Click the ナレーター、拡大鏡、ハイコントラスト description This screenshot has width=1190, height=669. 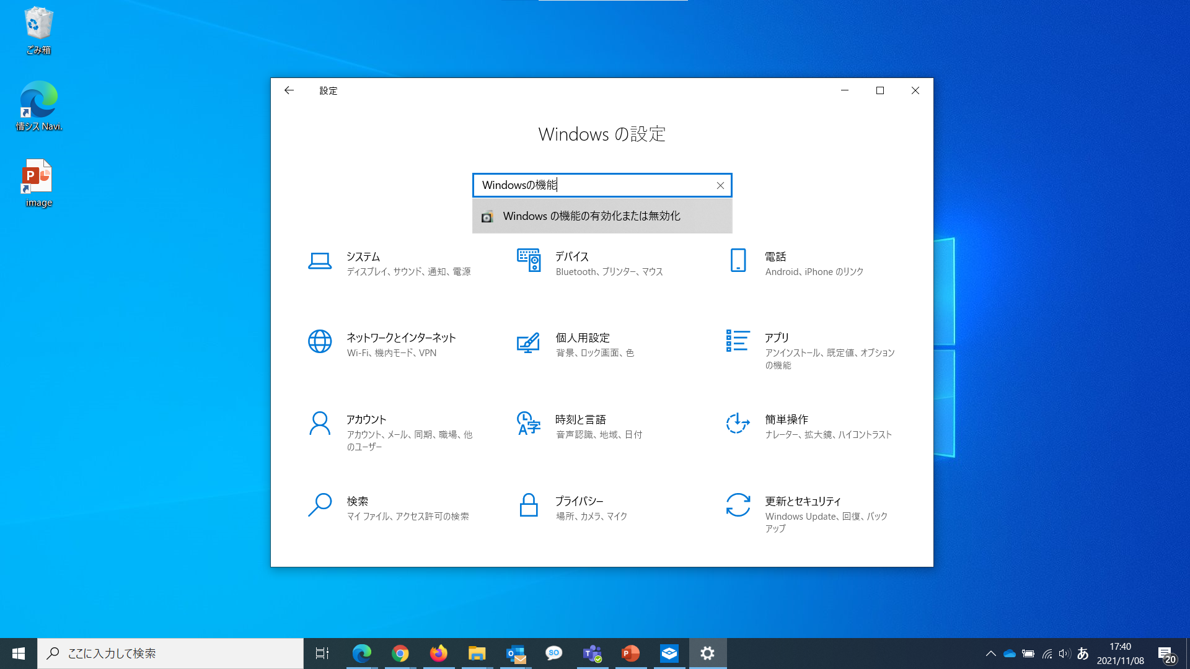pos(829,435)
